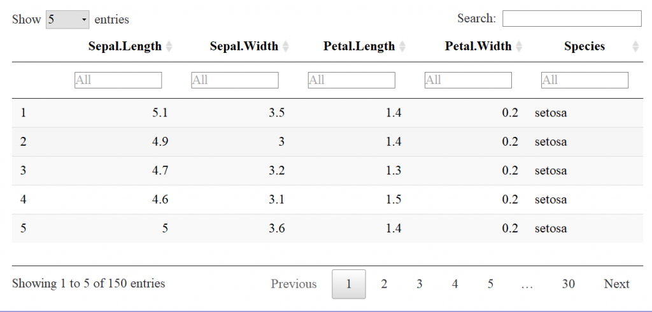Screen dimensions: 652x312
Task: Jump to page 3
Action: point(419,284)
